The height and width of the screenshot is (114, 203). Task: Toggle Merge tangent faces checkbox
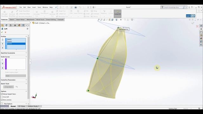[2, 94]
